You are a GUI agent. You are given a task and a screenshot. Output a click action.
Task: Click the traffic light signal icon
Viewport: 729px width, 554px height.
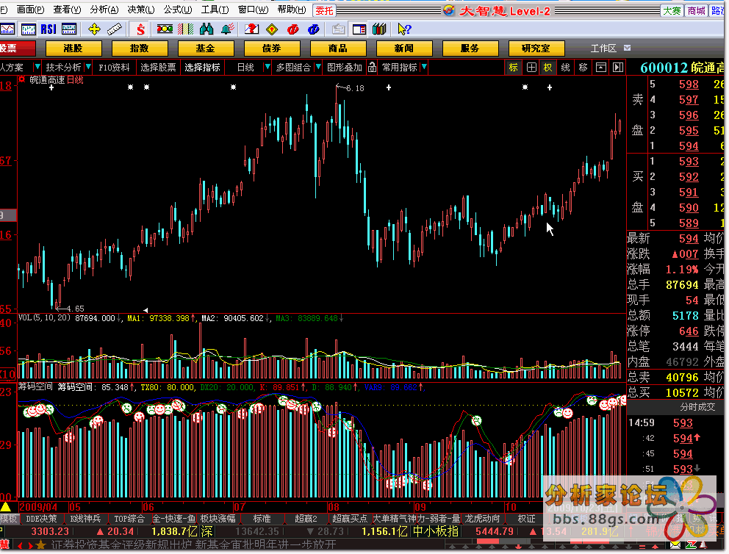pyautogui.click(x=165, y=29)
